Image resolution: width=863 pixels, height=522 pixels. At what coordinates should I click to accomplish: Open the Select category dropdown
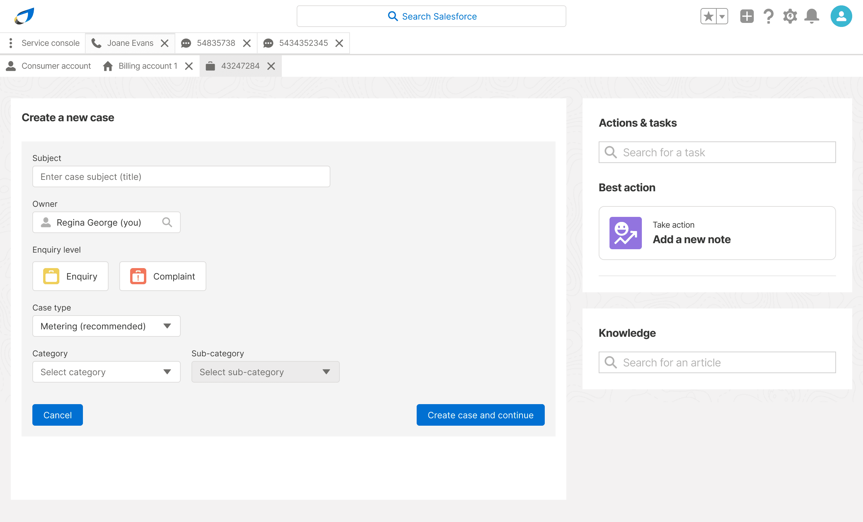[x=106, y=372]
